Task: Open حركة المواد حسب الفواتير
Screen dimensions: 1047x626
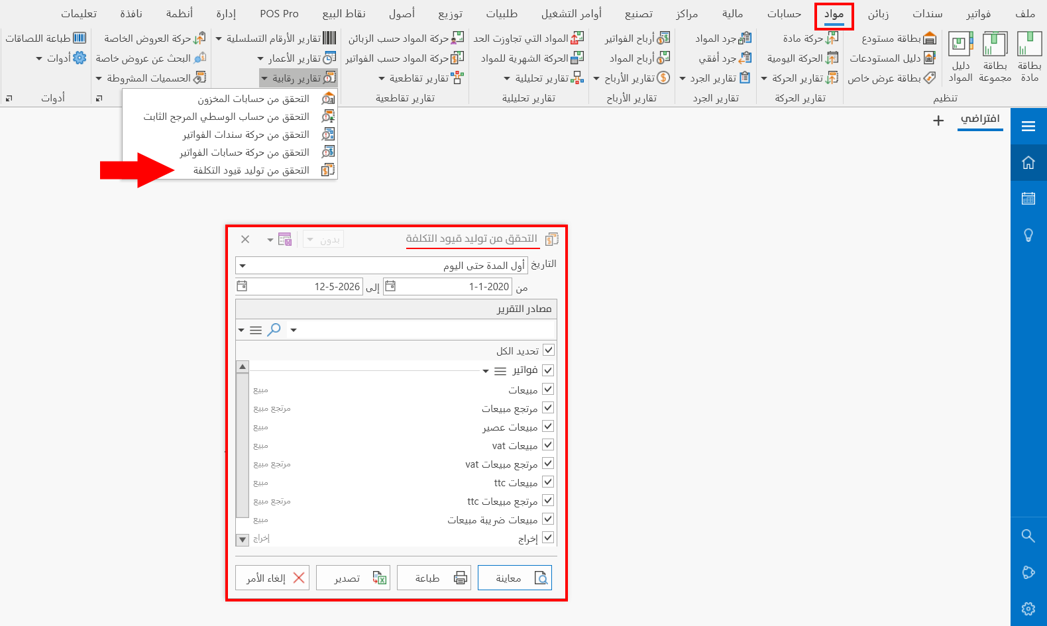Action: point(405,58)
